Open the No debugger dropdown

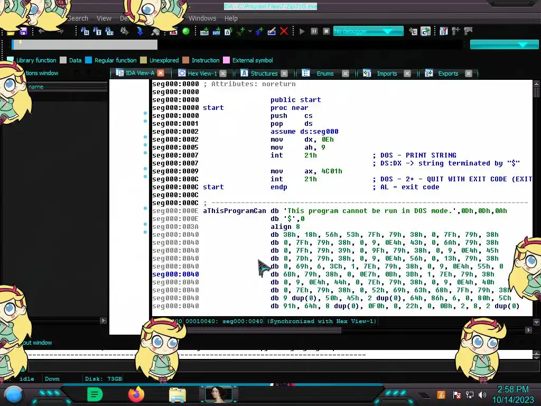click(x=368, y=31)
